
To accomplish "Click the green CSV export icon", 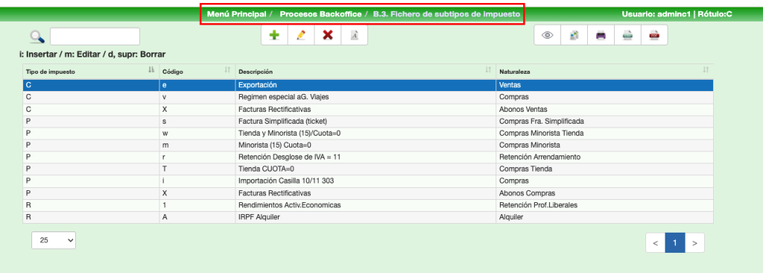I will [x=627, y=35].
